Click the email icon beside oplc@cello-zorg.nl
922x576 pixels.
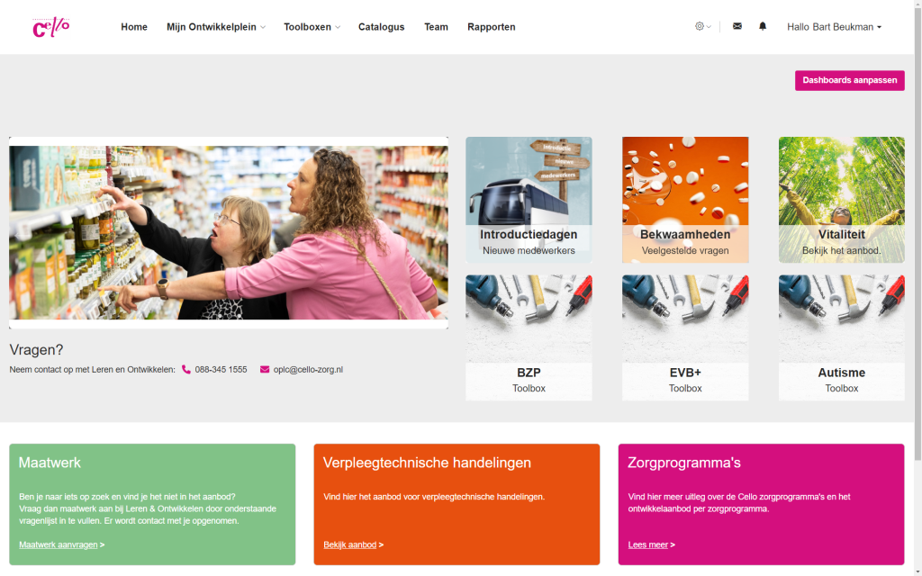point(265,370)
